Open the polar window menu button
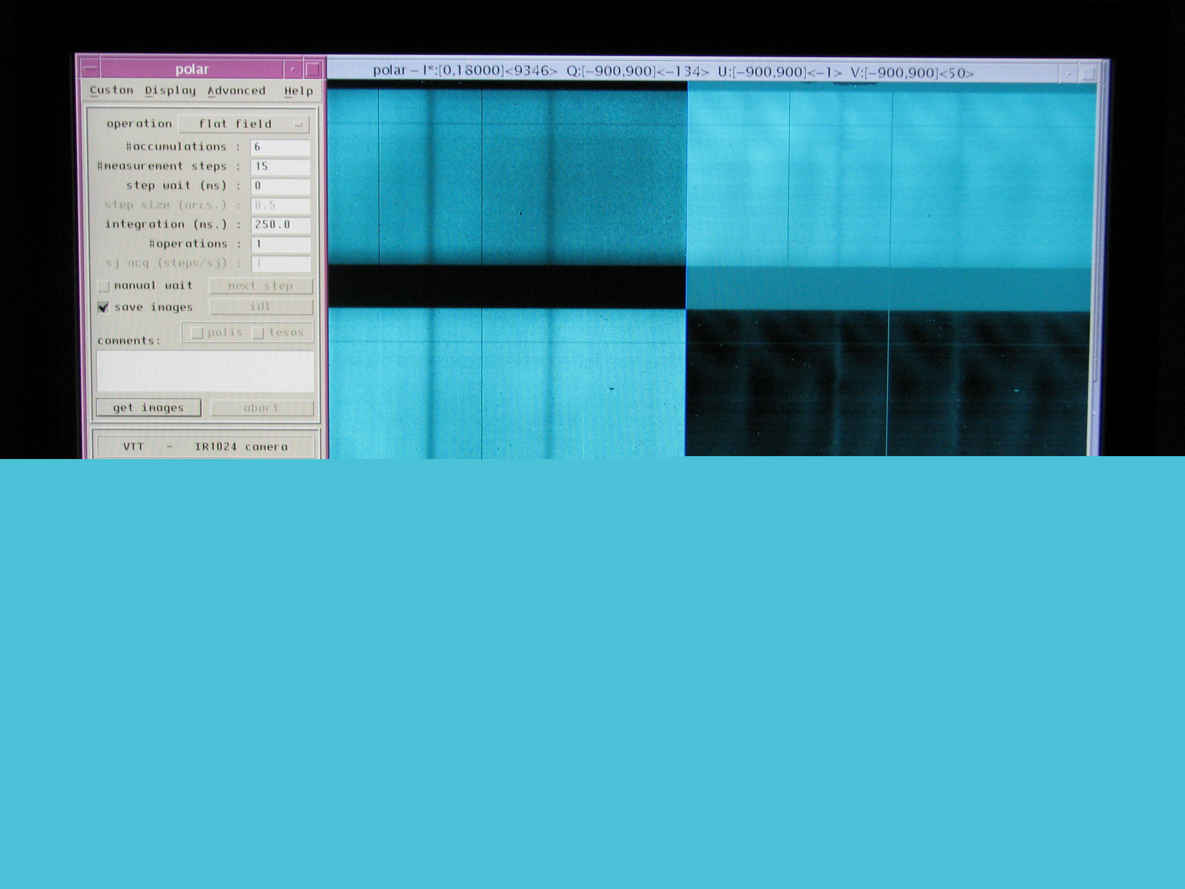The width and height of the screenshot is (1185, 889). coord(90,69)
